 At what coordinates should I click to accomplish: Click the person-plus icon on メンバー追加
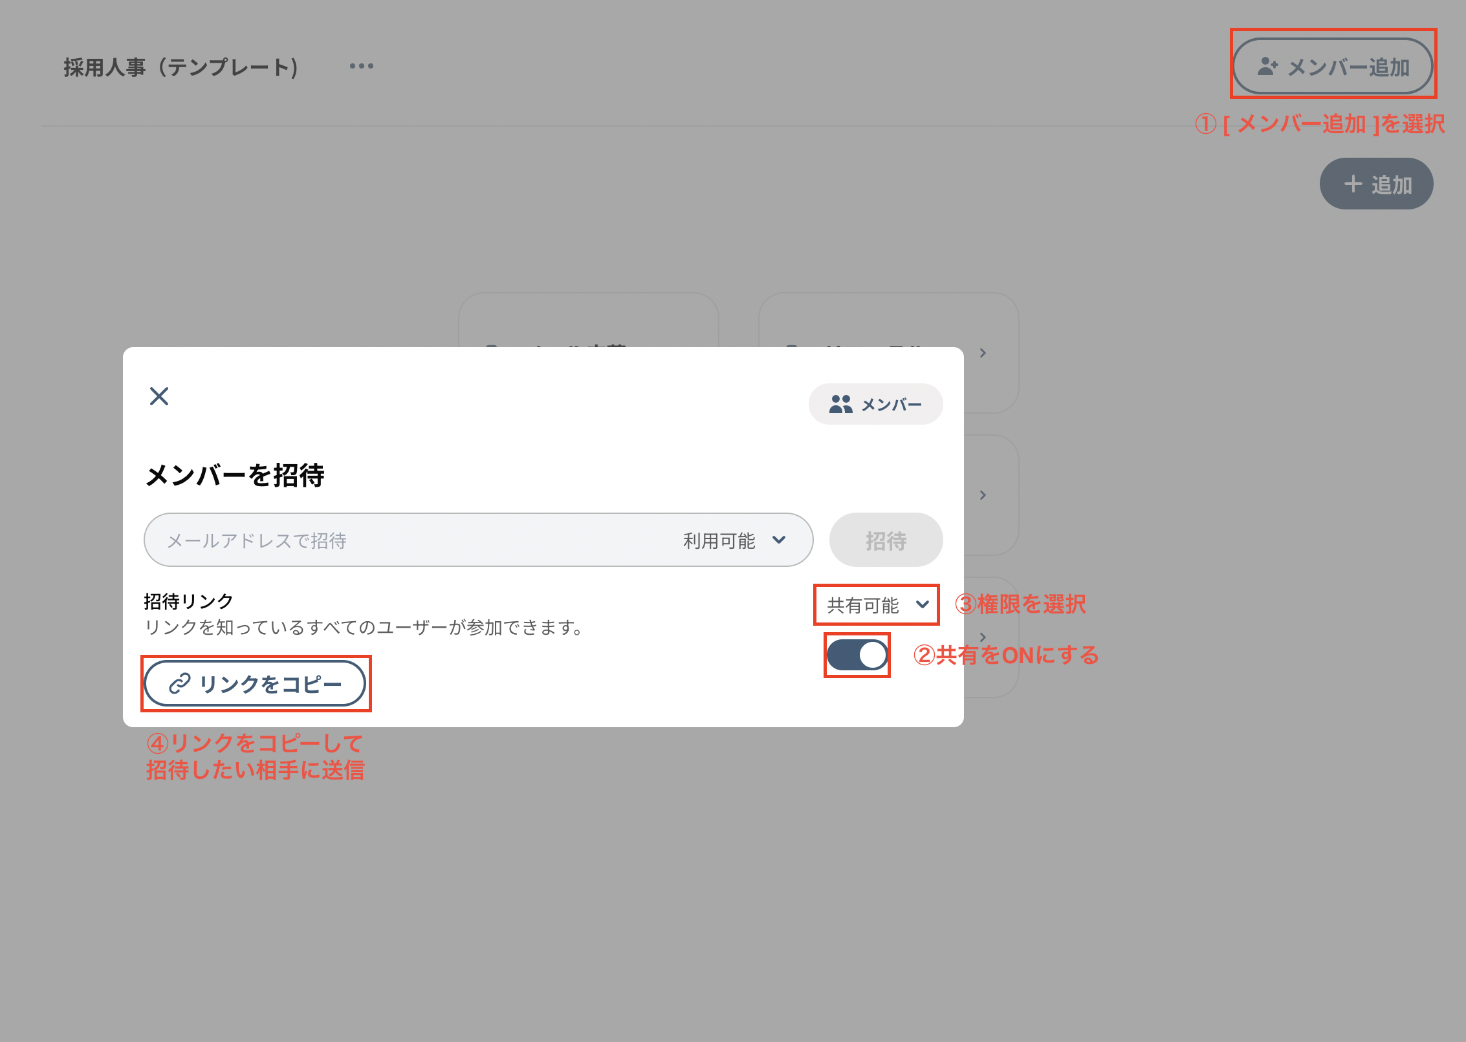pos(1267,67)
